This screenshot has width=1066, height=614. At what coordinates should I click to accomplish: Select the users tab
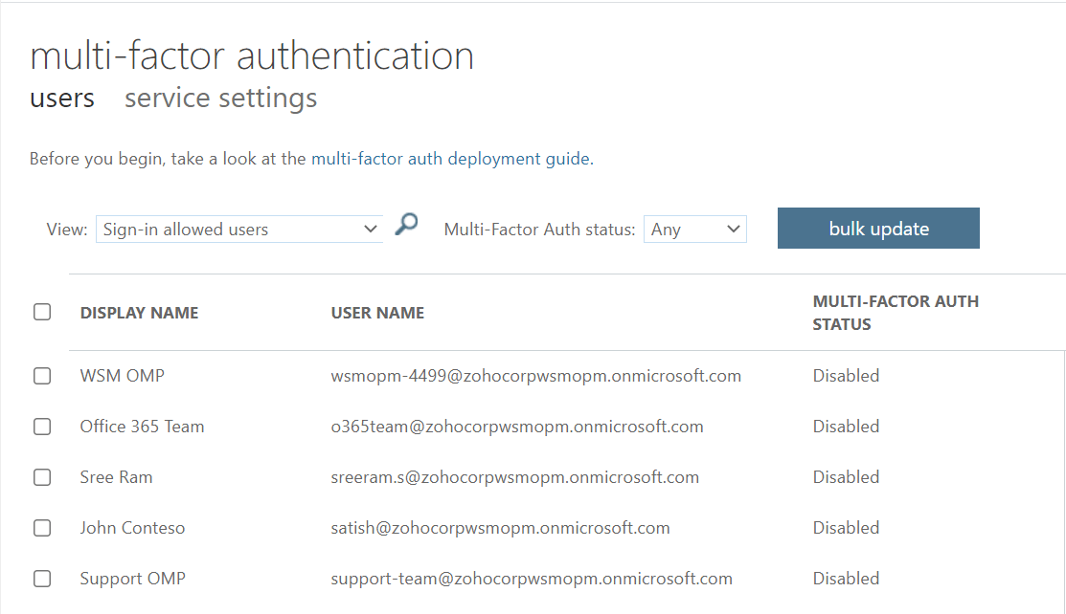(61, 98)
